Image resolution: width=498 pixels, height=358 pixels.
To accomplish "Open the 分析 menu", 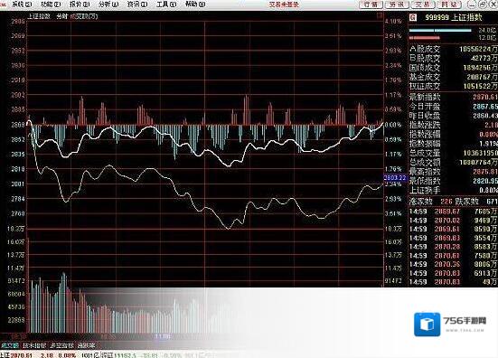I will 108,5.
